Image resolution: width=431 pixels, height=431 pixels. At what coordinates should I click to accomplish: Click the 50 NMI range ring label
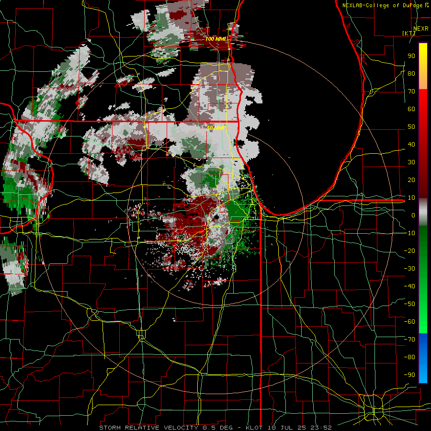click(x=216, y=128)
